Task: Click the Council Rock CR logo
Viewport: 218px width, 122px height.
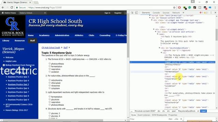Action: point(13,23)
